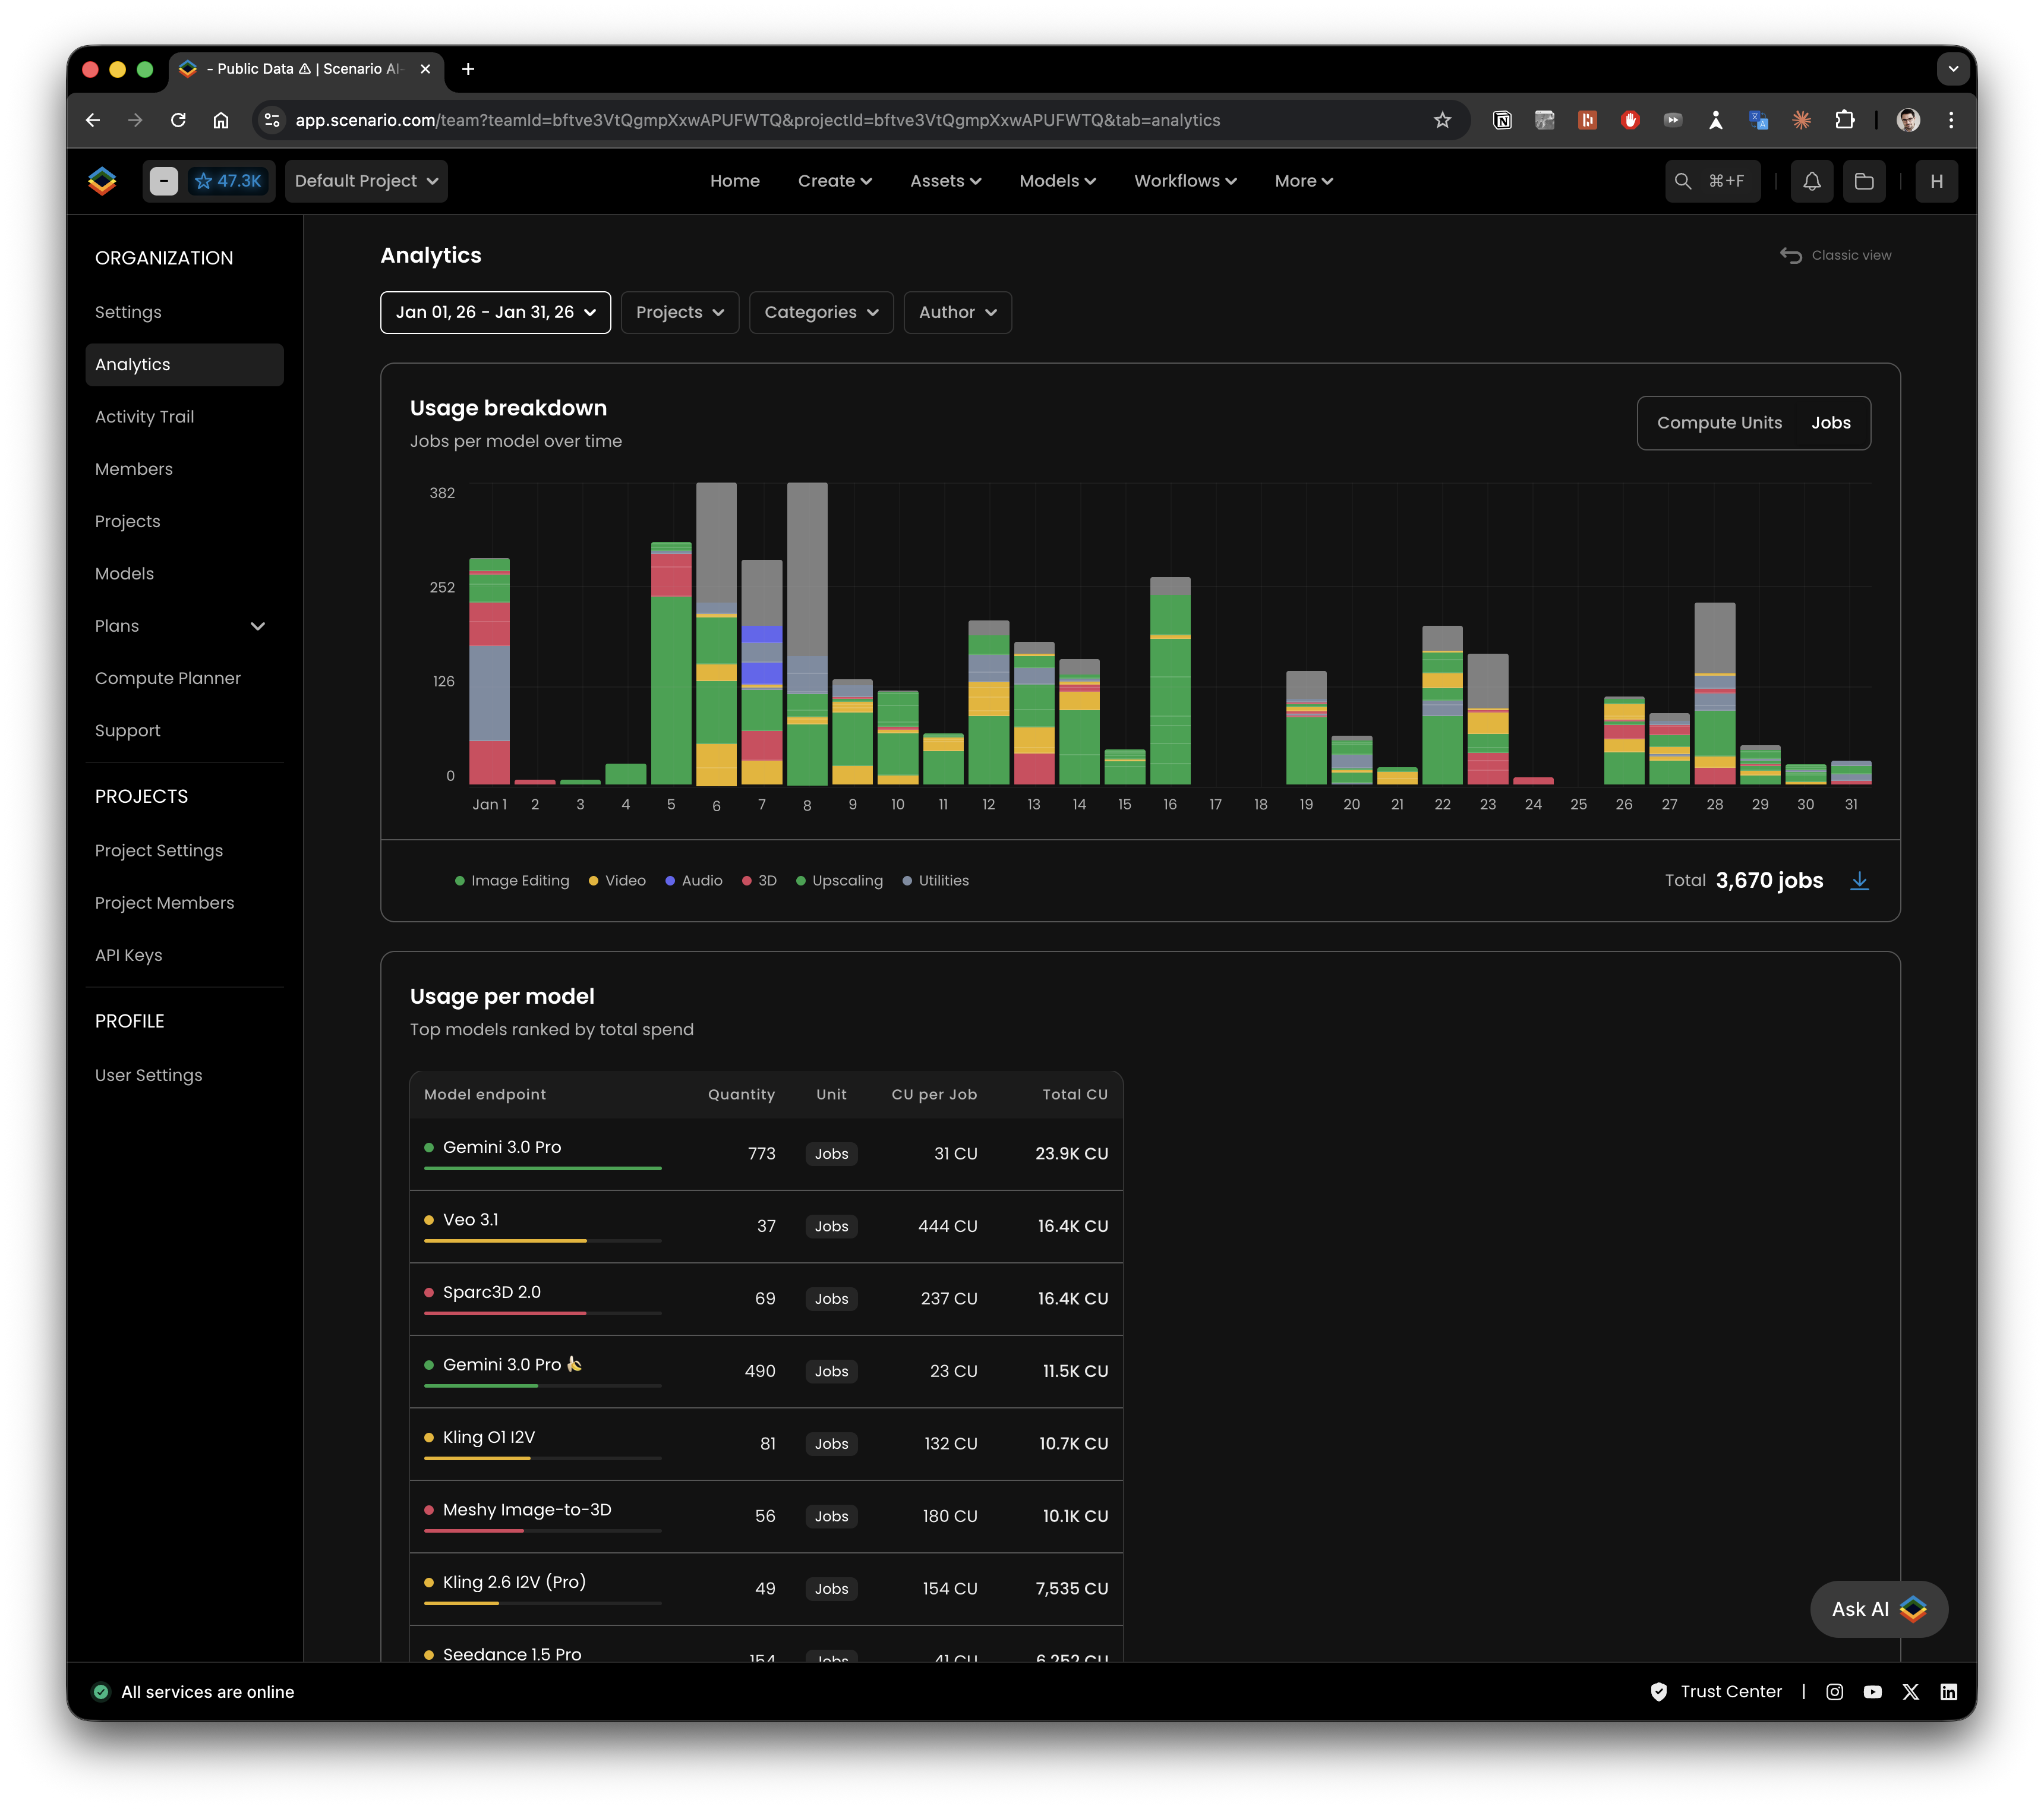Click the Scenario logo in the header
The width and height of the screenshot is (2044, 1809).
click(x=102, y=181)
